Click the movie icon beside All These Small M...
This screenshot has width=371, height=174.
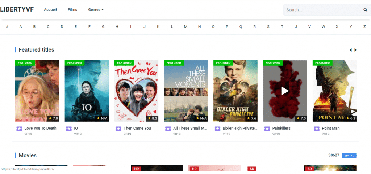point(168,129)
